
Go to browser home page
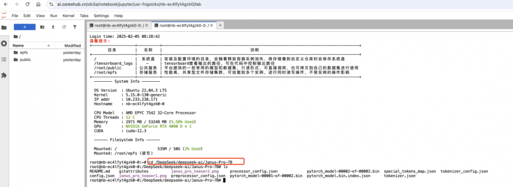(x=38, y=5)
